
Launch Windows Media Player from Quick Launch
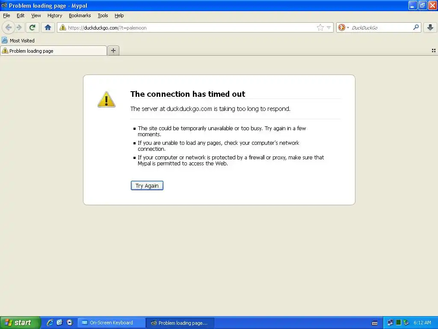(70, 323)
